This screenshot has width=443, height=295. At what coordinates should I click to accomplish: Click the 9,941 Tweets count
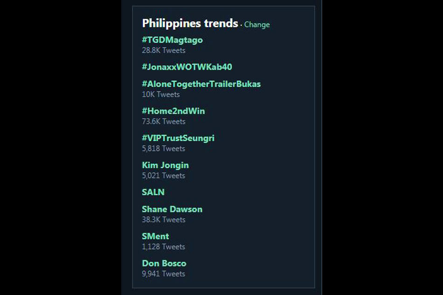point(163,274)
